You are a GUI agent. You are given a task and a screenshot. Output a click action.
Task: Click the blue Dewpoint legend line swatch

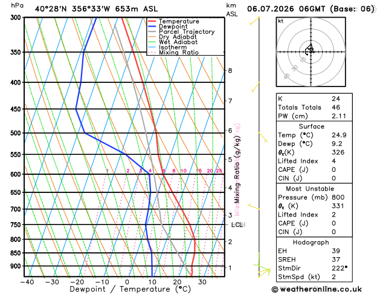(x=152, y=27)
